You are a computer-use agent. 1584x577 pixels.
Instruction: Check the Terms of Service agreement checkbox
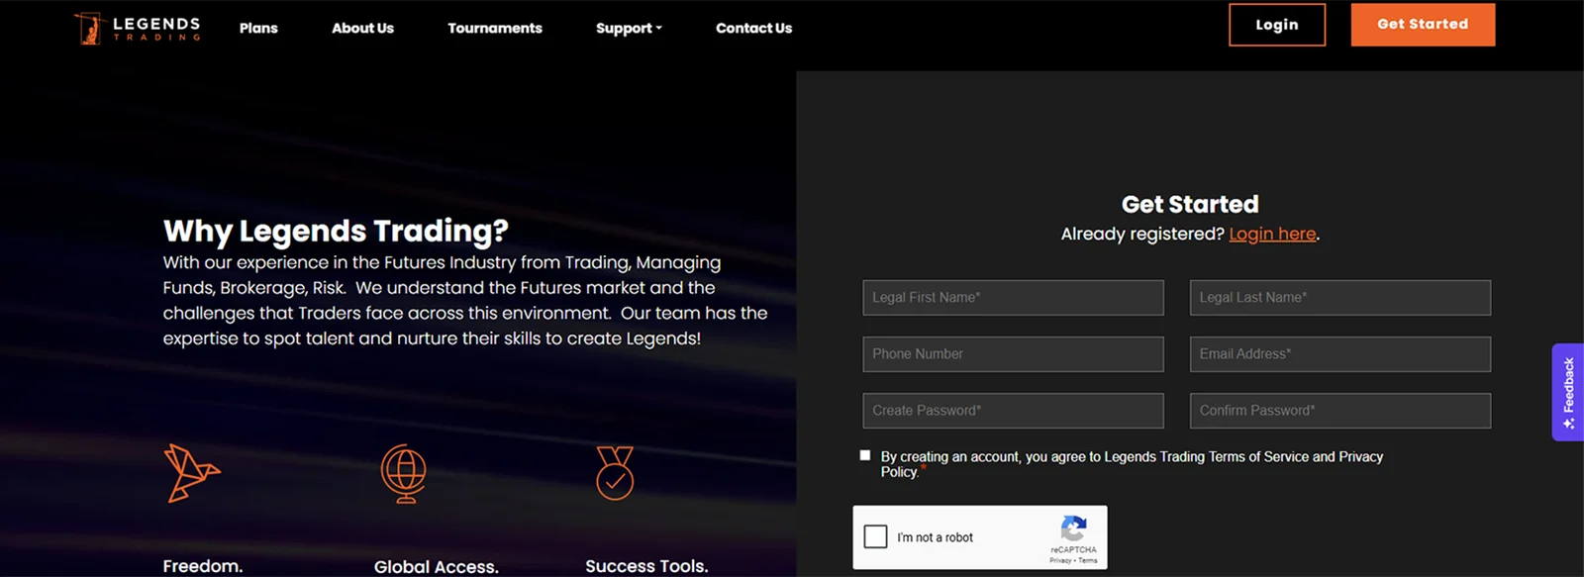865,455
